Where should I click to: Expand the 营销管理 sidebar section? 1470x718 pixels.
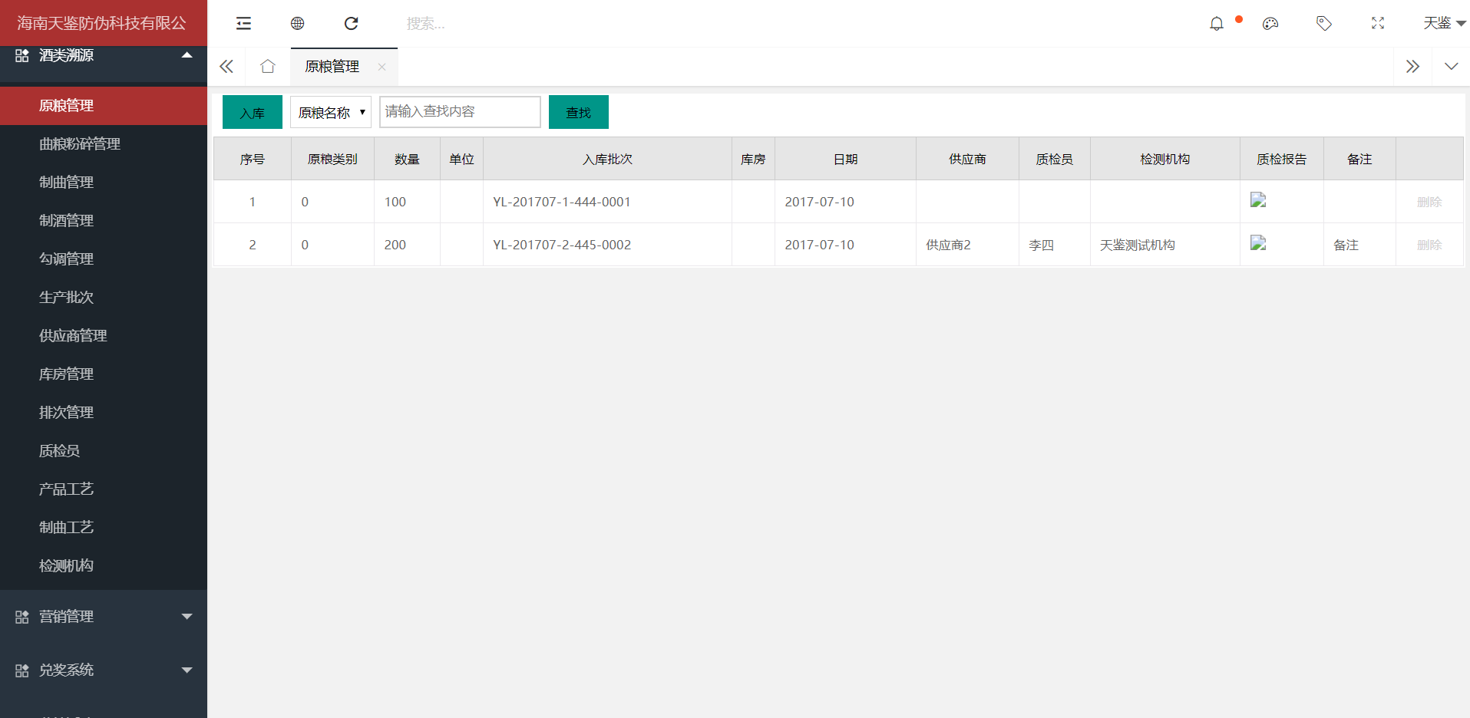tap(104, 617)
